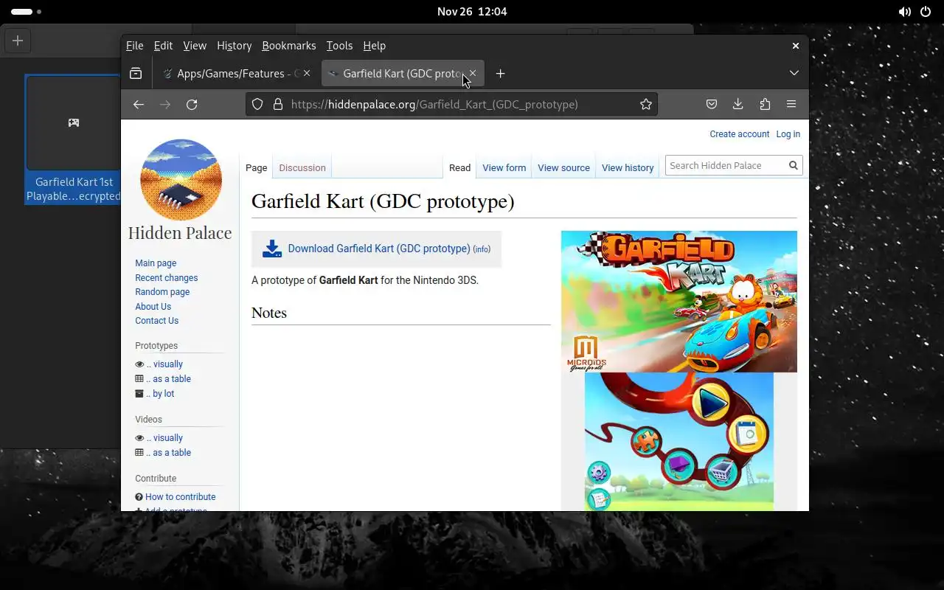Click the blue download arrow icon
The image size is (944, 590).
coord(272,249)
